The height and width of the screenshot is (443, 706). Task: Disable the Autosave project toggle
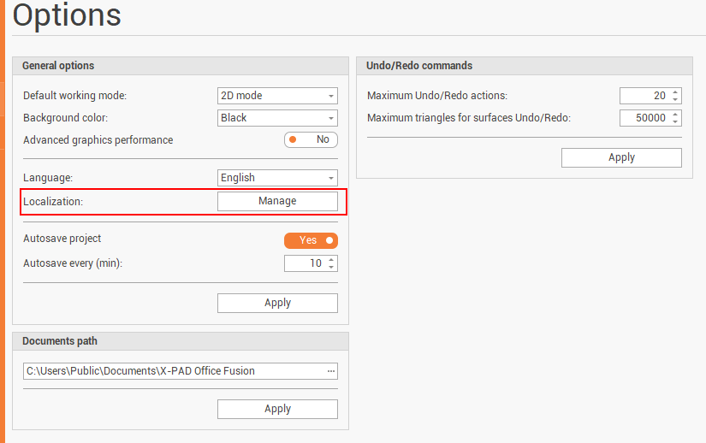pyautogui.click(x=311, y=240)
